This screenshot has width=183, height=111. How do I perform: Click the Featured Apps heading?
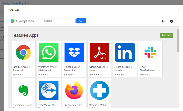[25, 35]
